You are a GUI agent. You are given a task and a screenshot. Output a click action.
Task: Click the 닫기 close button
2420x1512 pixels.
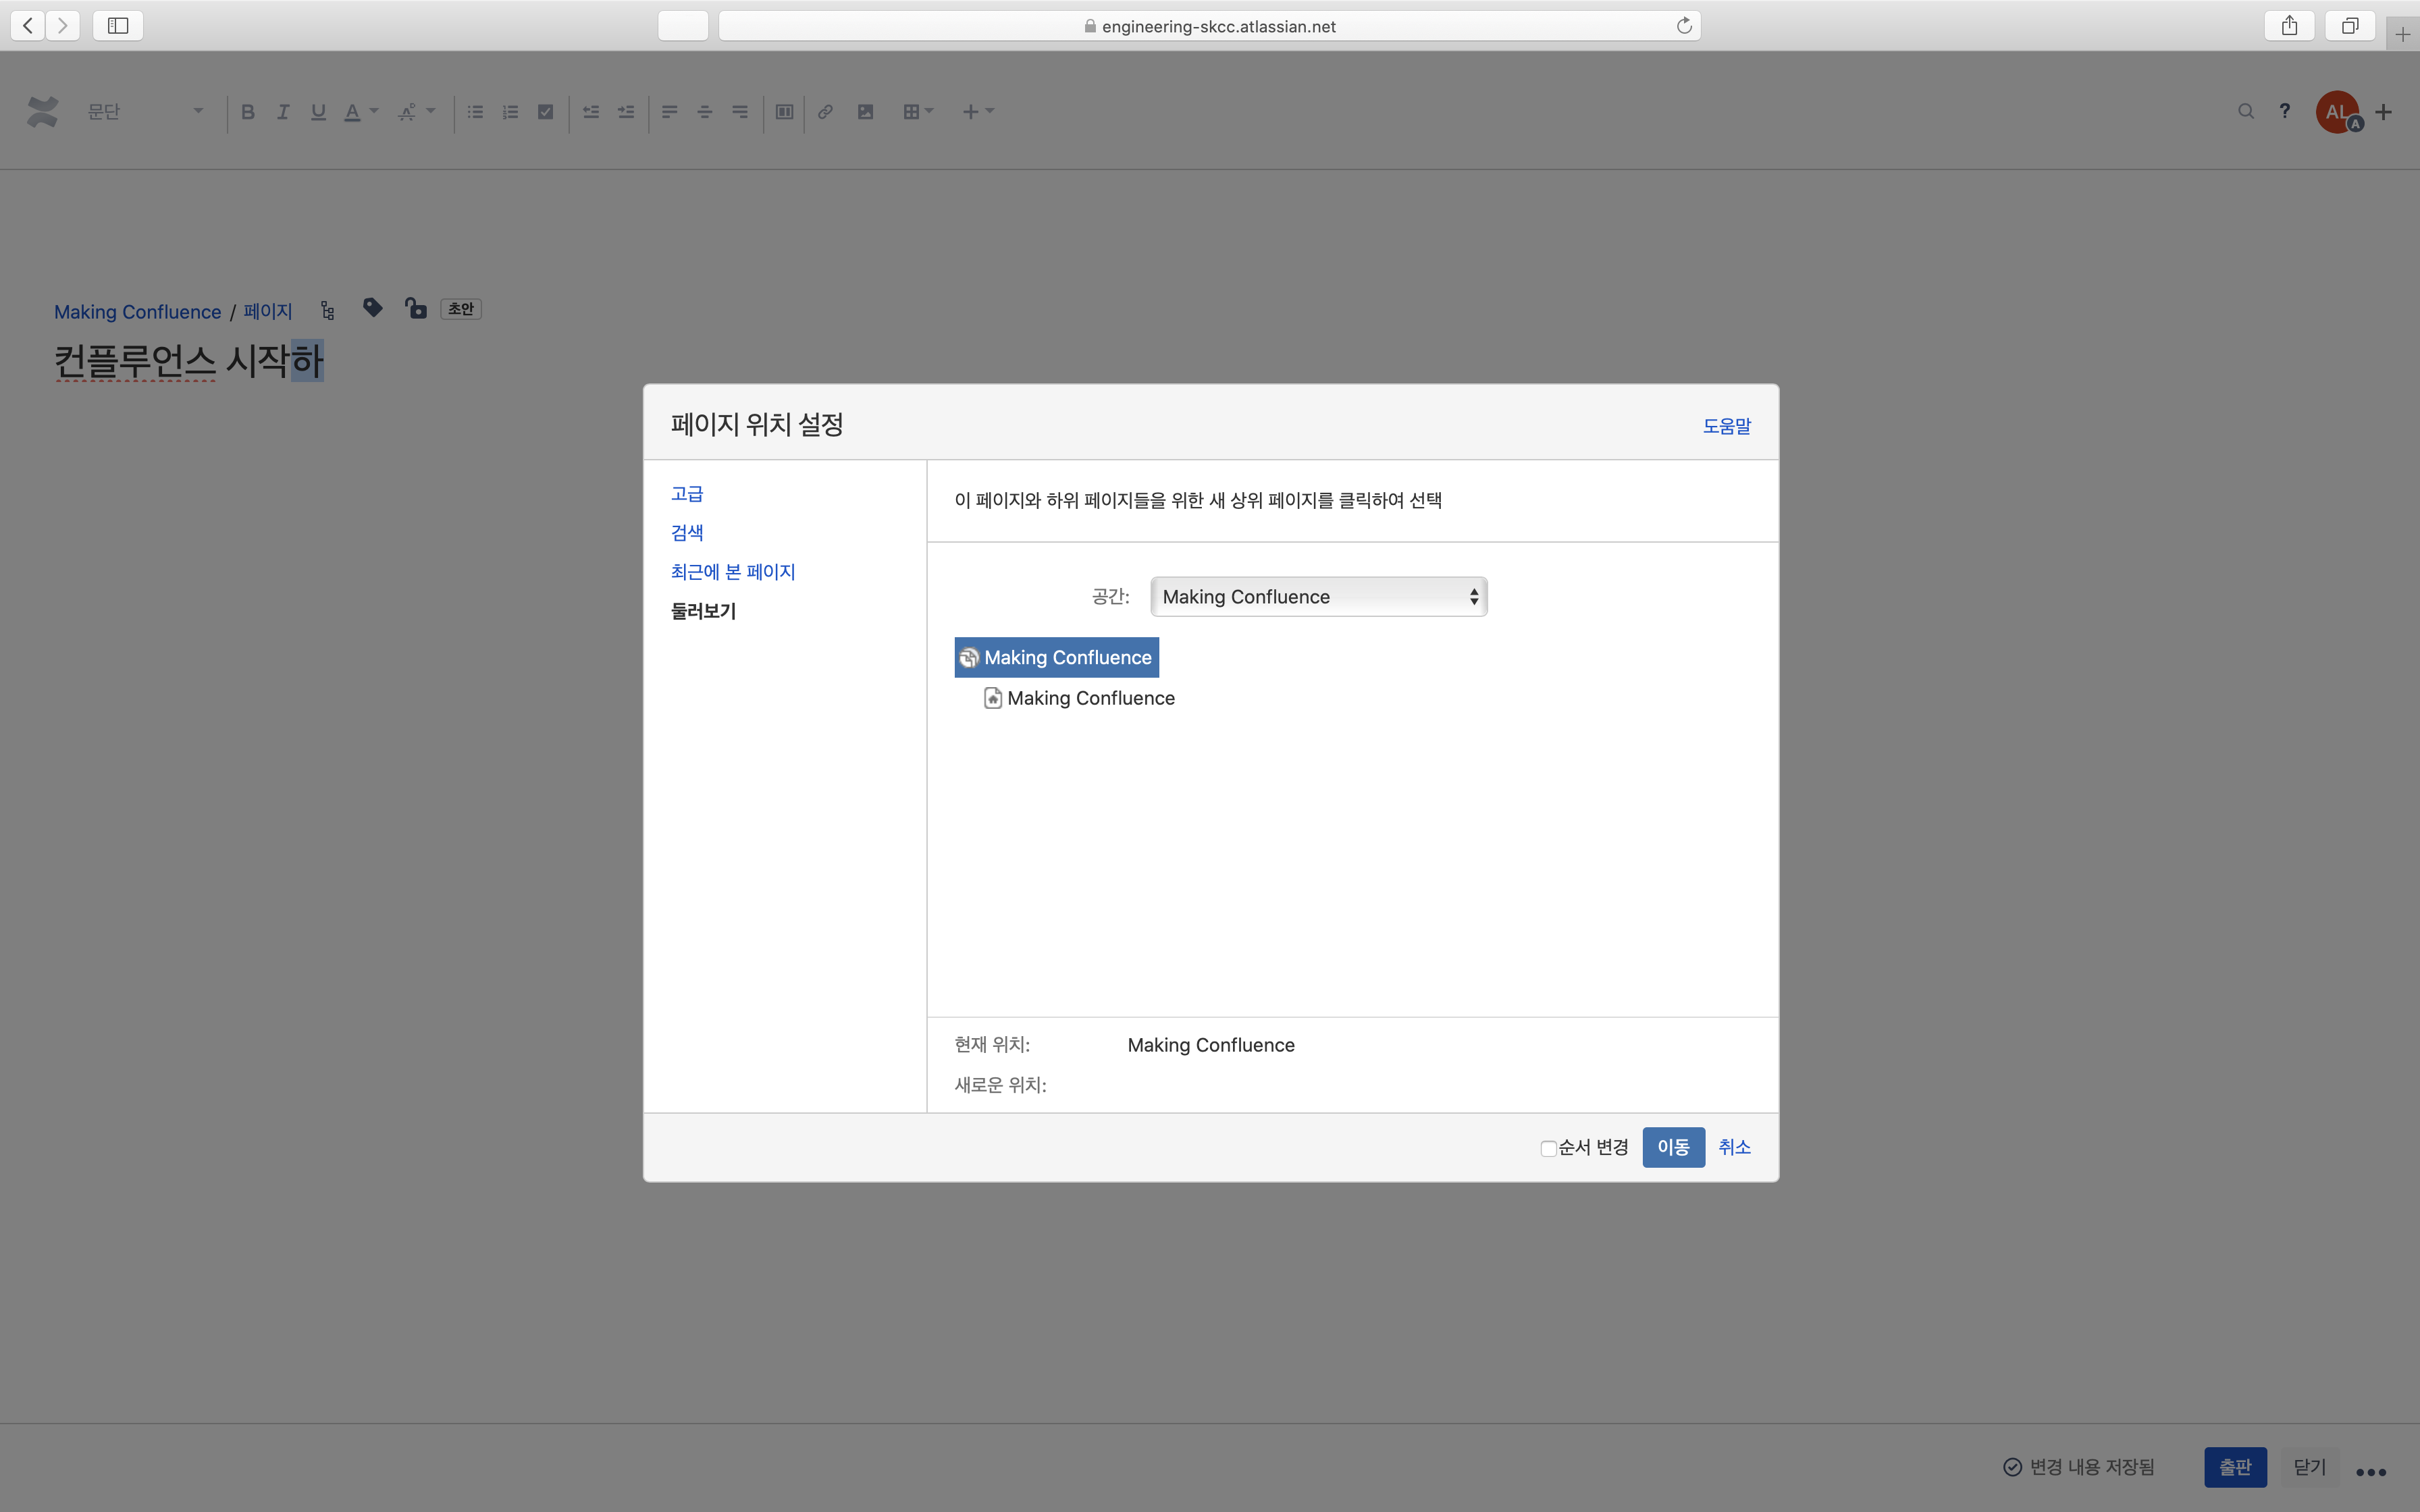(x=2310, y=1467)
